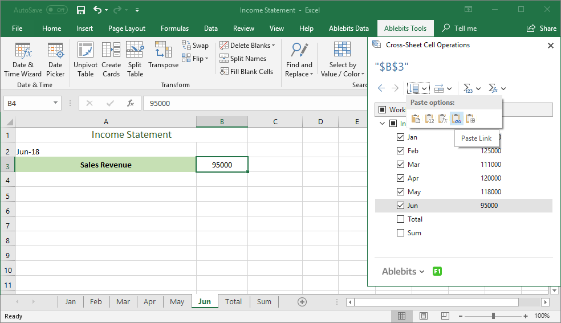Click the Insert Function fx button

click(131, 103)
